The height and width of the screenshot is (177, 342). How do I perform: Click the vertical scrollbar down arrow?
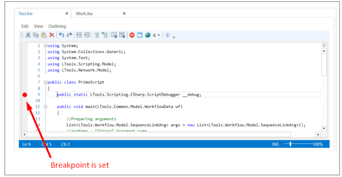click(324, 128)
